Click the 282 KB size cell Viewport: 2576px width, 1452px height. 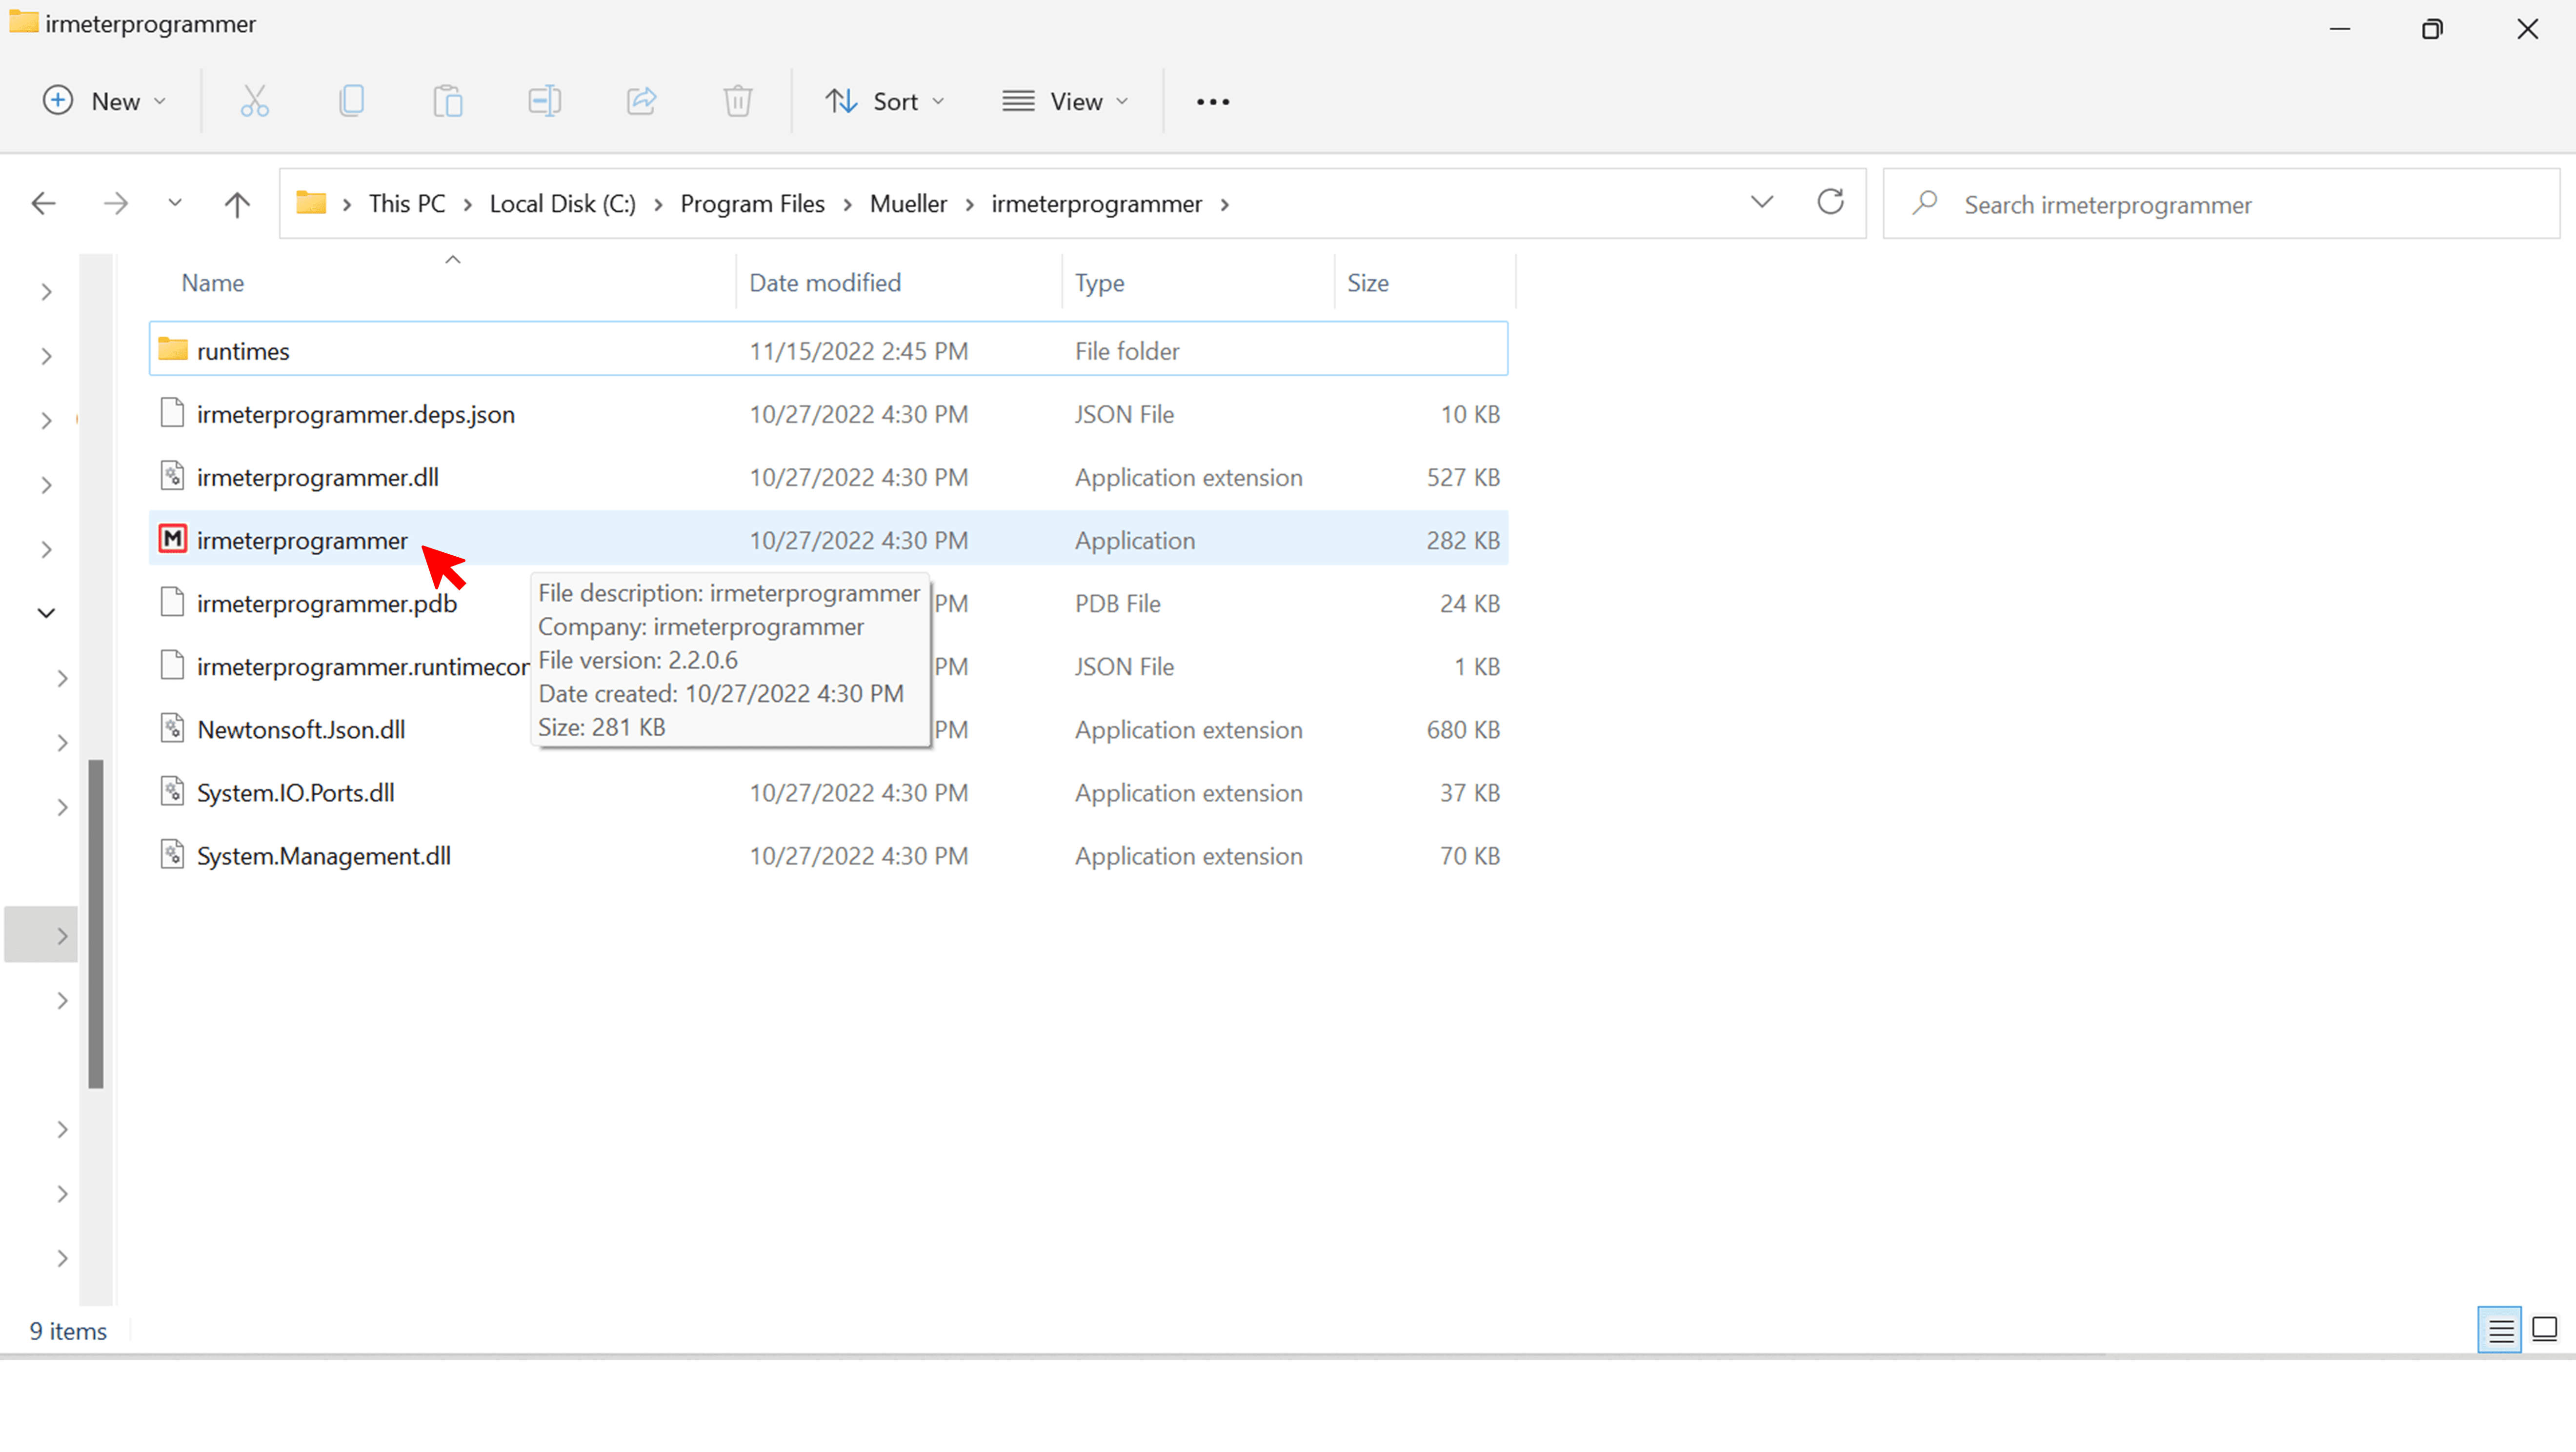coord(1463,540)
